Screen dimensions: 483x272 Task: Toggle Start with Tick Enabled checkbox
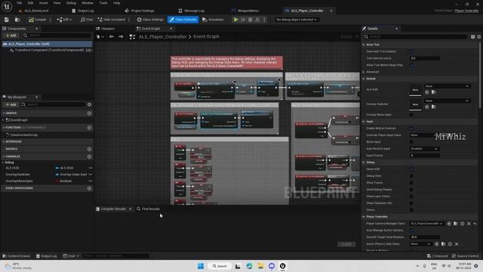[411, 51]
